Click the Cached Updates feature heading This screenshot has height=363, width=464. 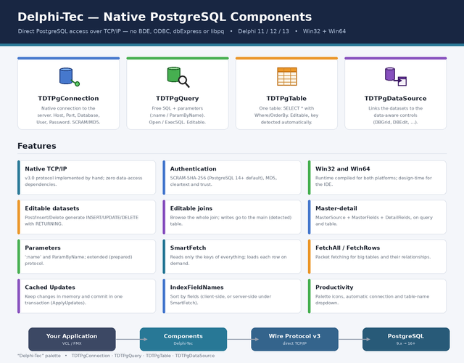(x=50, y=287)
